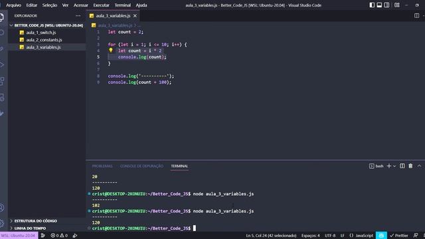Image resolution: width=425 pixels, height=239 pixels.
Task: Toggle the bottom panel layout icon
Action: (x=379, y=5)
